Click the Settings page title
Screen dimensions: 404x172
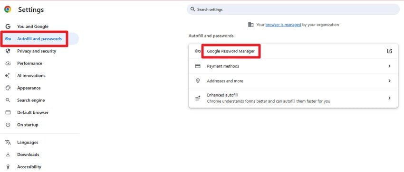tap(31, 10)
